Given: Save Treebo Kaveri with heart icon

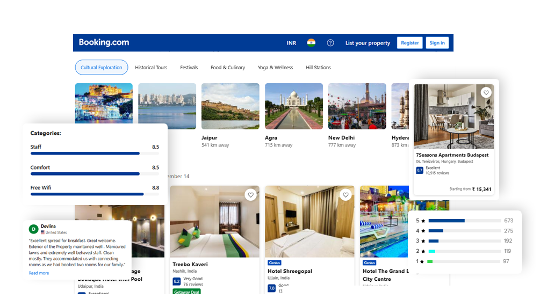Looking at the screenshot, I should coord(250,195).
